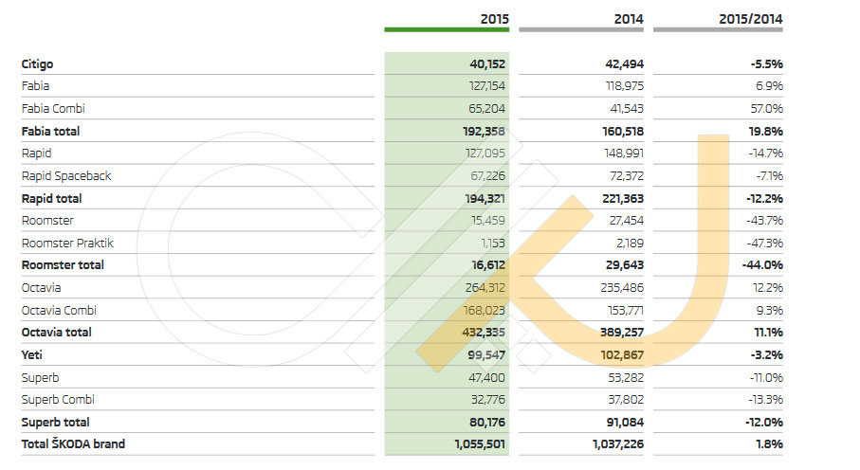This screenshot has height=470, width=860.
Task: Click Octavia 2014 value 235,486
Action: point(622,288)
